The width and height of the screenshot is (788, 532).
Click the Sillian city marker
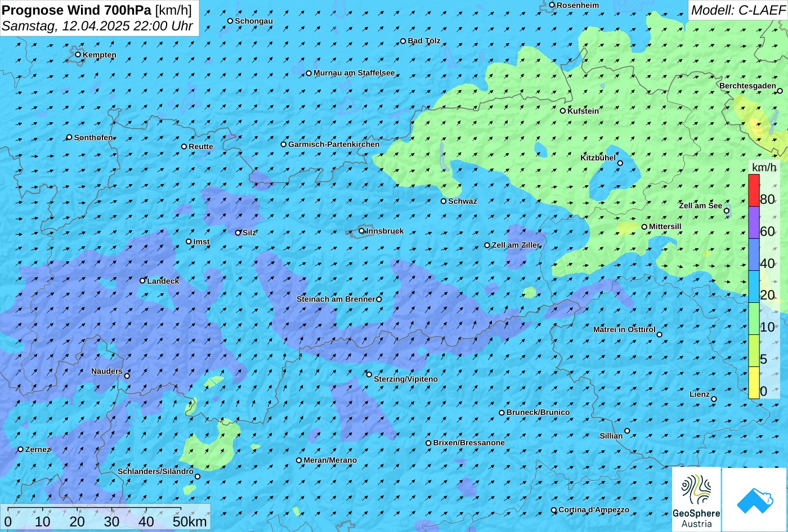pos(627,431)
